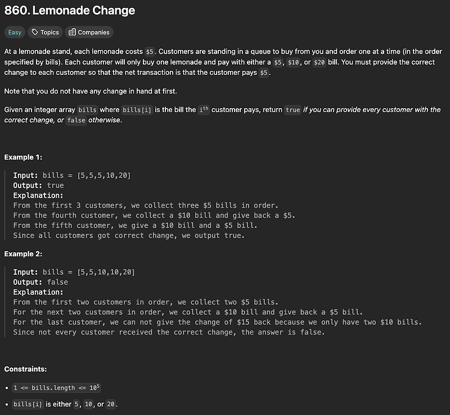Expand the Topics section
The width and height of the screenshot is (450, 415).
[45, 32]
